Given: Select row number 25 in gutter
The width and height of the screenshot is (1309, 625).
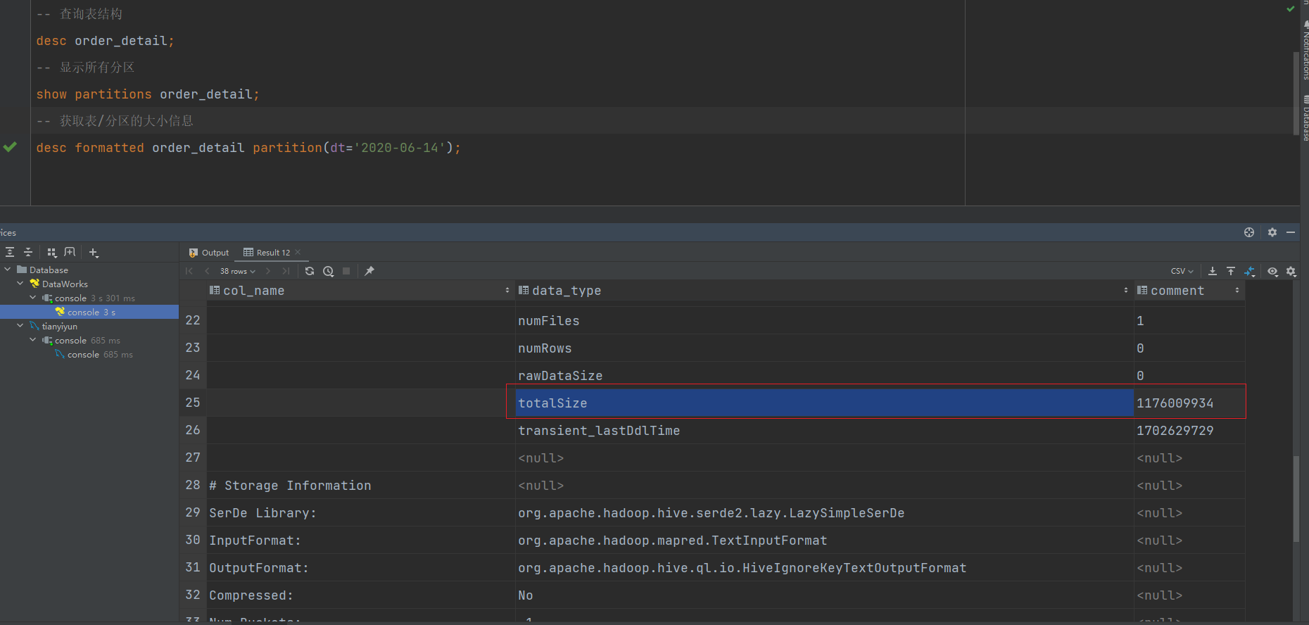Looking at the screenshot, I should point(193,402).
